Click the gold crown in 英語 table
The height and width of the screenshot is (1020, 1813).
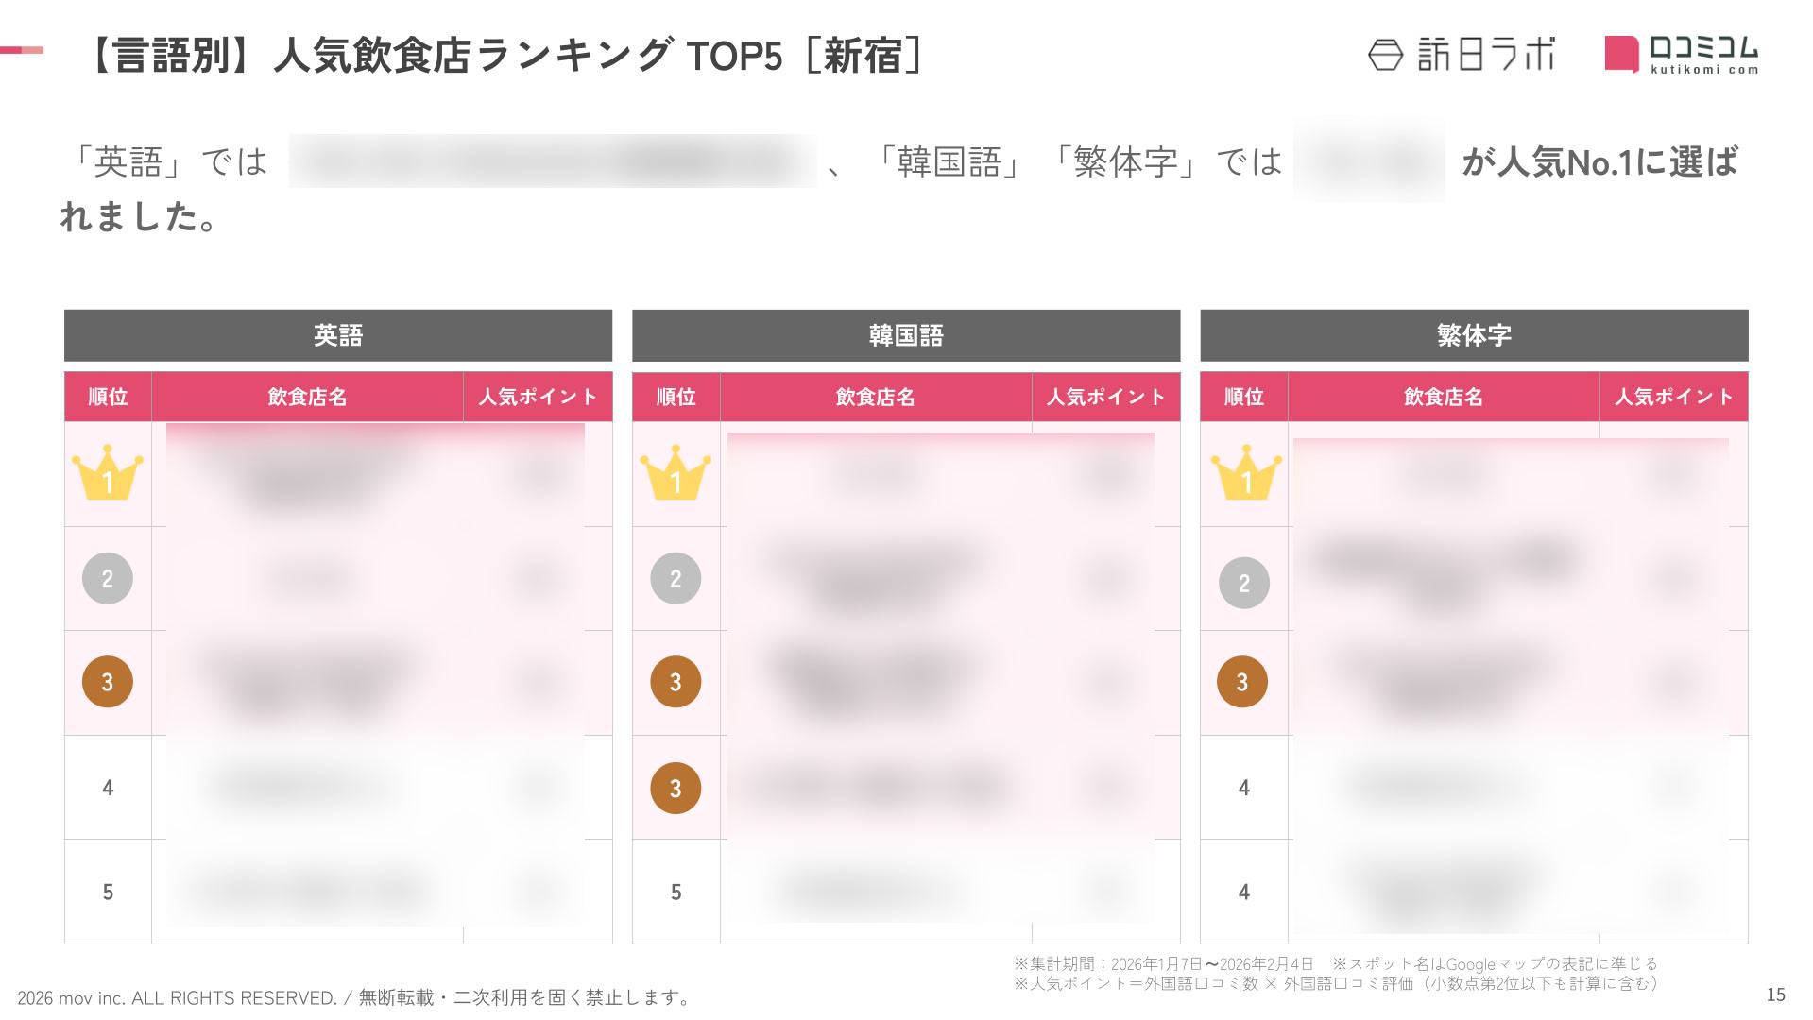(x=108, y=475)
